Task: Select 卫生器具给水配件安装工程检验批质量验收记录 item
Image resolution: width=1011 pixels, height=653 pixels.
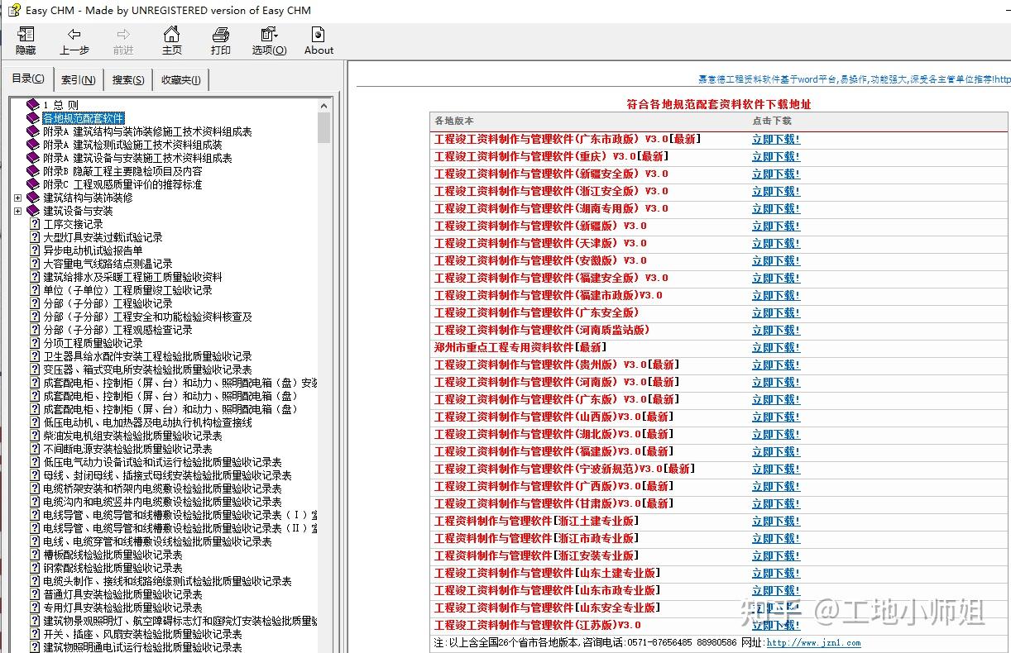Action: point(147,356)
